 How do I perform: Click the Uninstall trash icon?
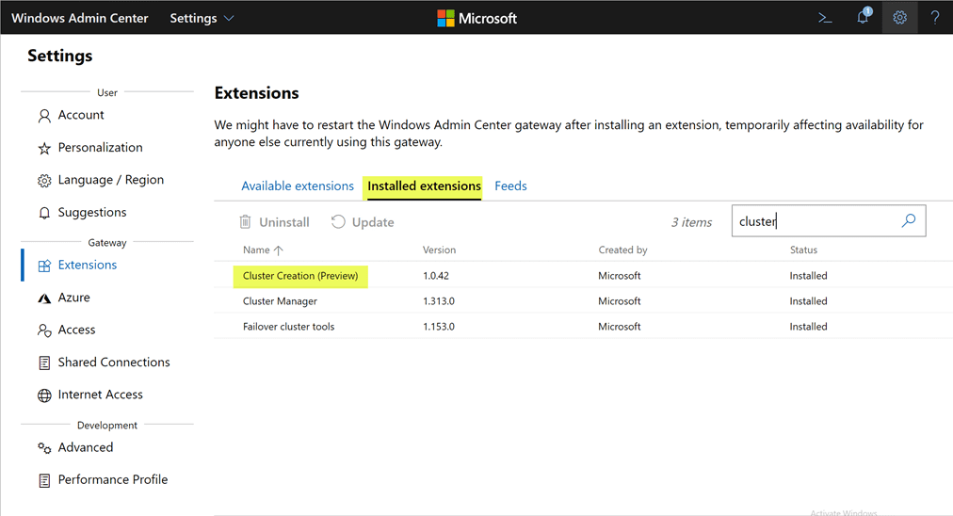(246, 222)
